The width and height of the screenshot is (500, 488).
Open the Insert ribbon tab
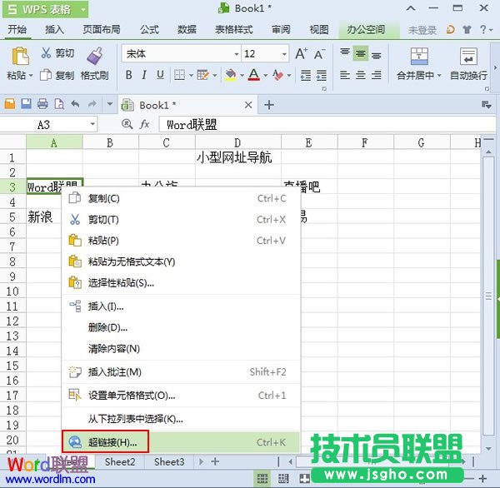(54, 30)
